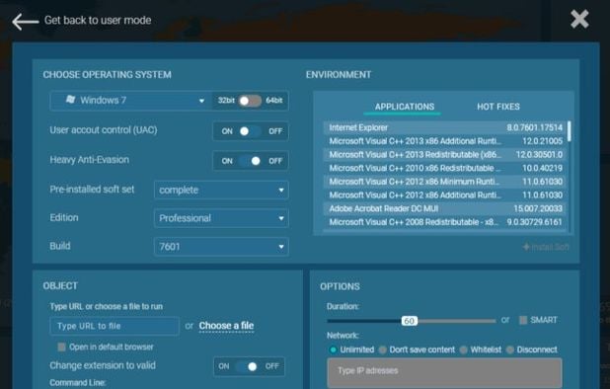Select Microsoft Visual C++ 2013 x86 Additional Runtime row
This screenshot has width=610, height=389.
444,141
